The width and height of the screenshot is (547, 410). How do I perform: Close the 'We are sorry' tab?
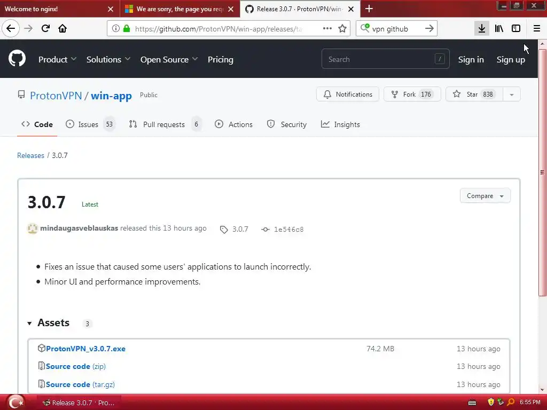tap(231, 9)
